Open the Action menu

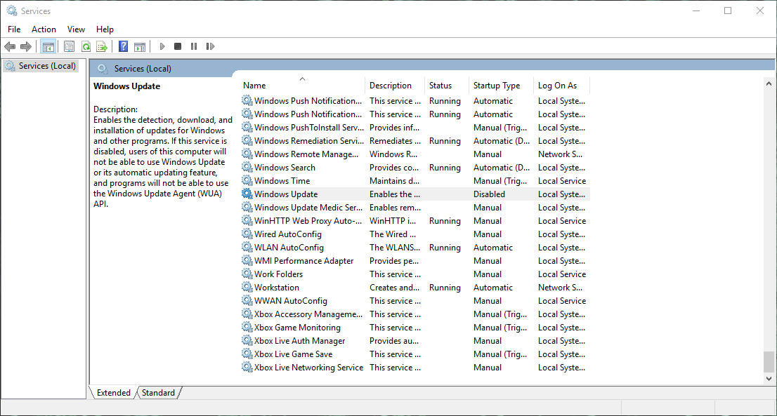tap(44, 29)
